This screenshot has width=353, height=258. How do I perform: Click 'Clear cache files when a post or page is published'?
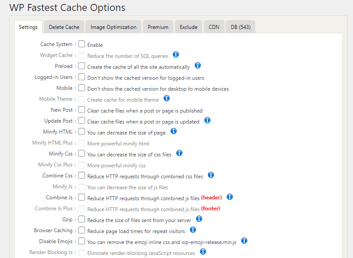coord(145,111)
